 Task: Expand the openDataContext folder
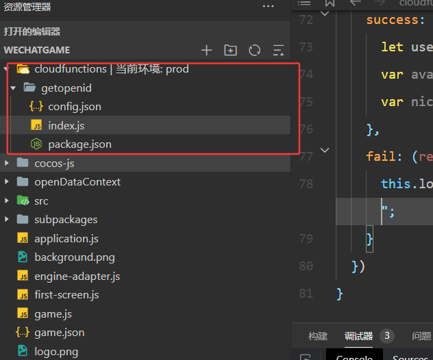pyautogui.click(x=7, y=182)
